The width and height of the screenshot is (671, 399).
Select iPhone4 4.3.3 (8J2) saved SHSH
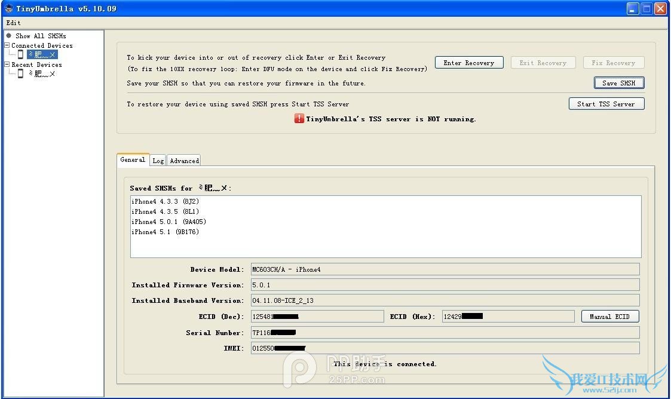165,202
